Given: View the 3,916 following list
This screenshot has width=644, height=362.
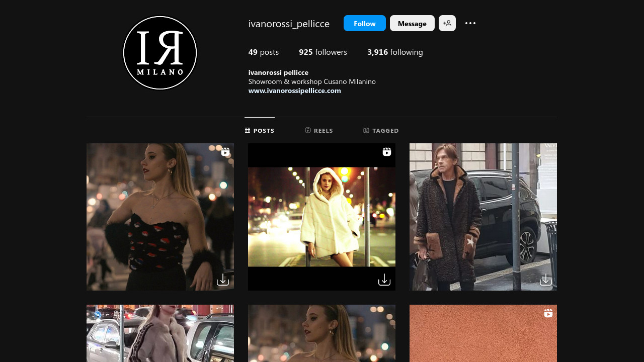Looking at the screenshot, I should click(395, 52).
